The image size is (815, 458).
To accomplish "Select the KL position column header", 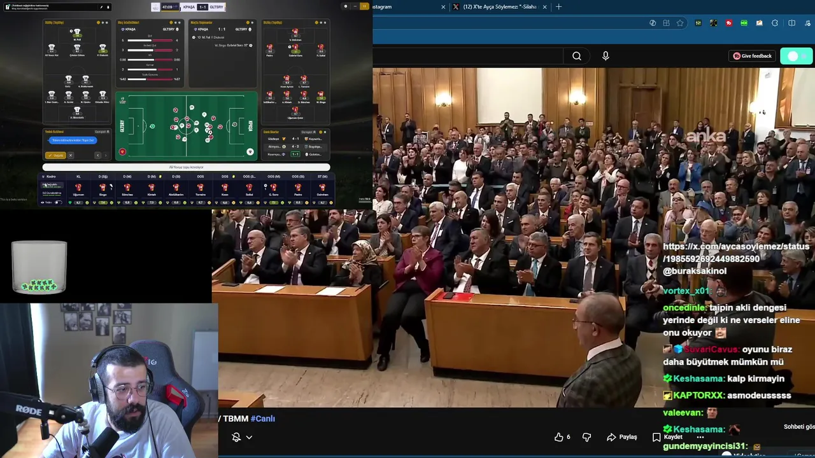I will pos(78,176).
